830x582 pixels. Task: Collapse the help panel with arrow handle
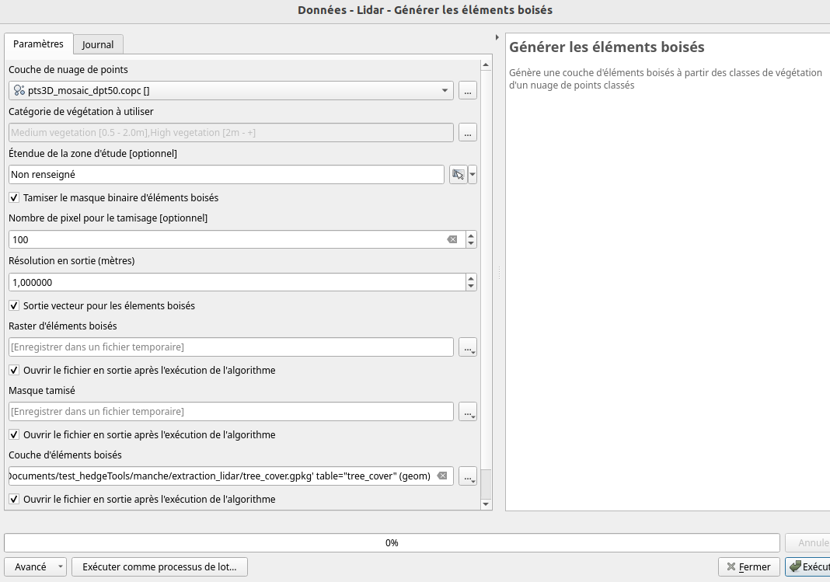(x=497, y=37)
